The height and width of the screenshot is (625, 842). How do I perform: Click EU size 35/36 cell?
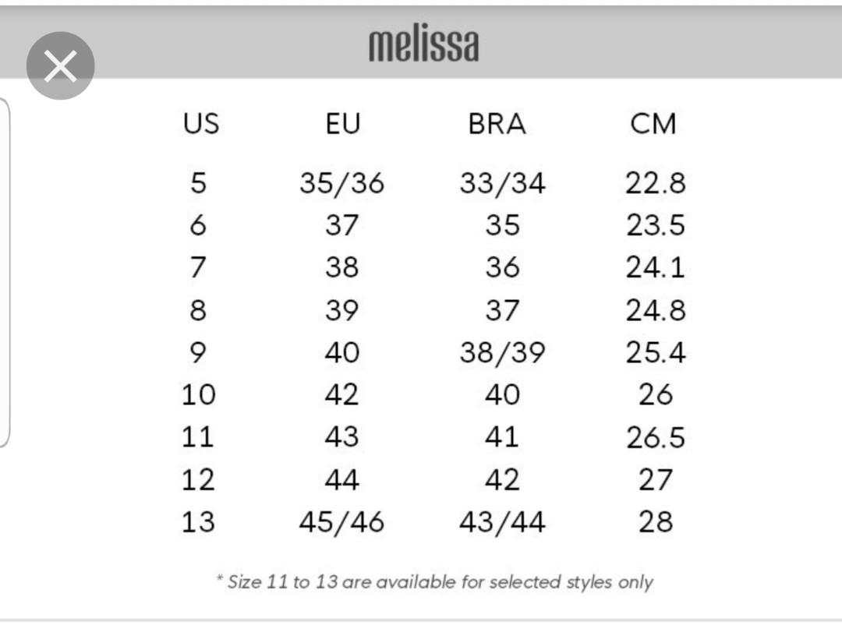[342, 183]
